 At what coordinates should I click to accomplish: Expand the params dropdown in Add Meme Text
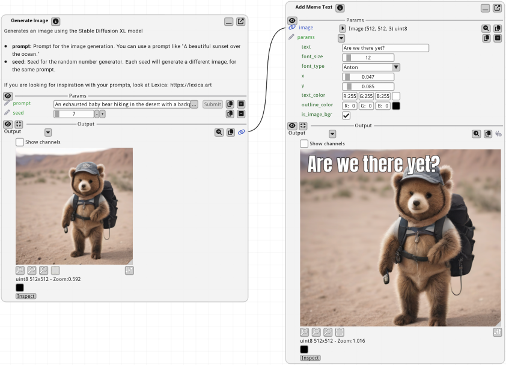tap(341, 37)
